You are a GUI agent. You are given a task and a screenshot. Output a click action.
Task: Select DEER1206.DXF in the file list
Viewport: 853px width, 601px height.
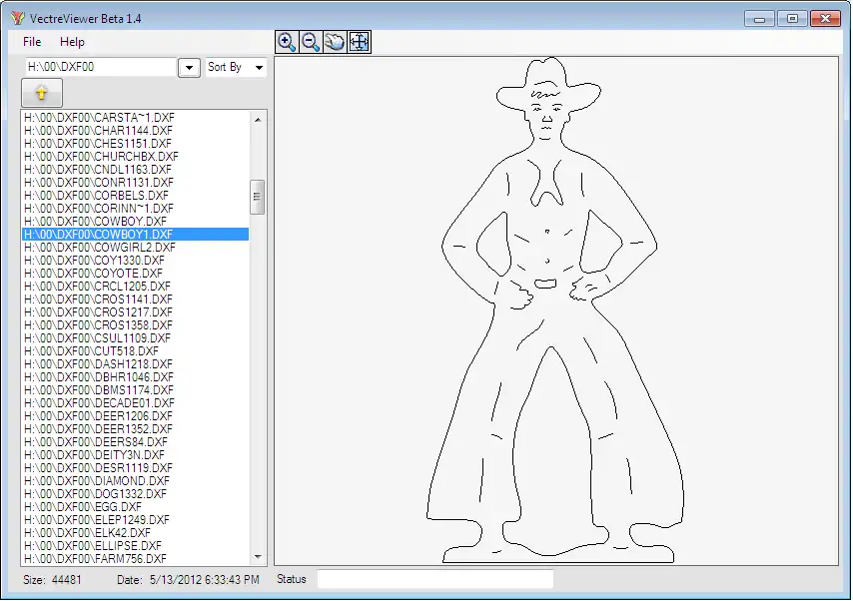tap(136, 416)
